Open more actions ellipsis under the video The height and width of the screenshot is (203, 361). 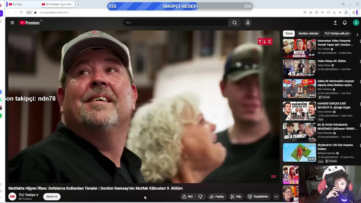(276, 197)
